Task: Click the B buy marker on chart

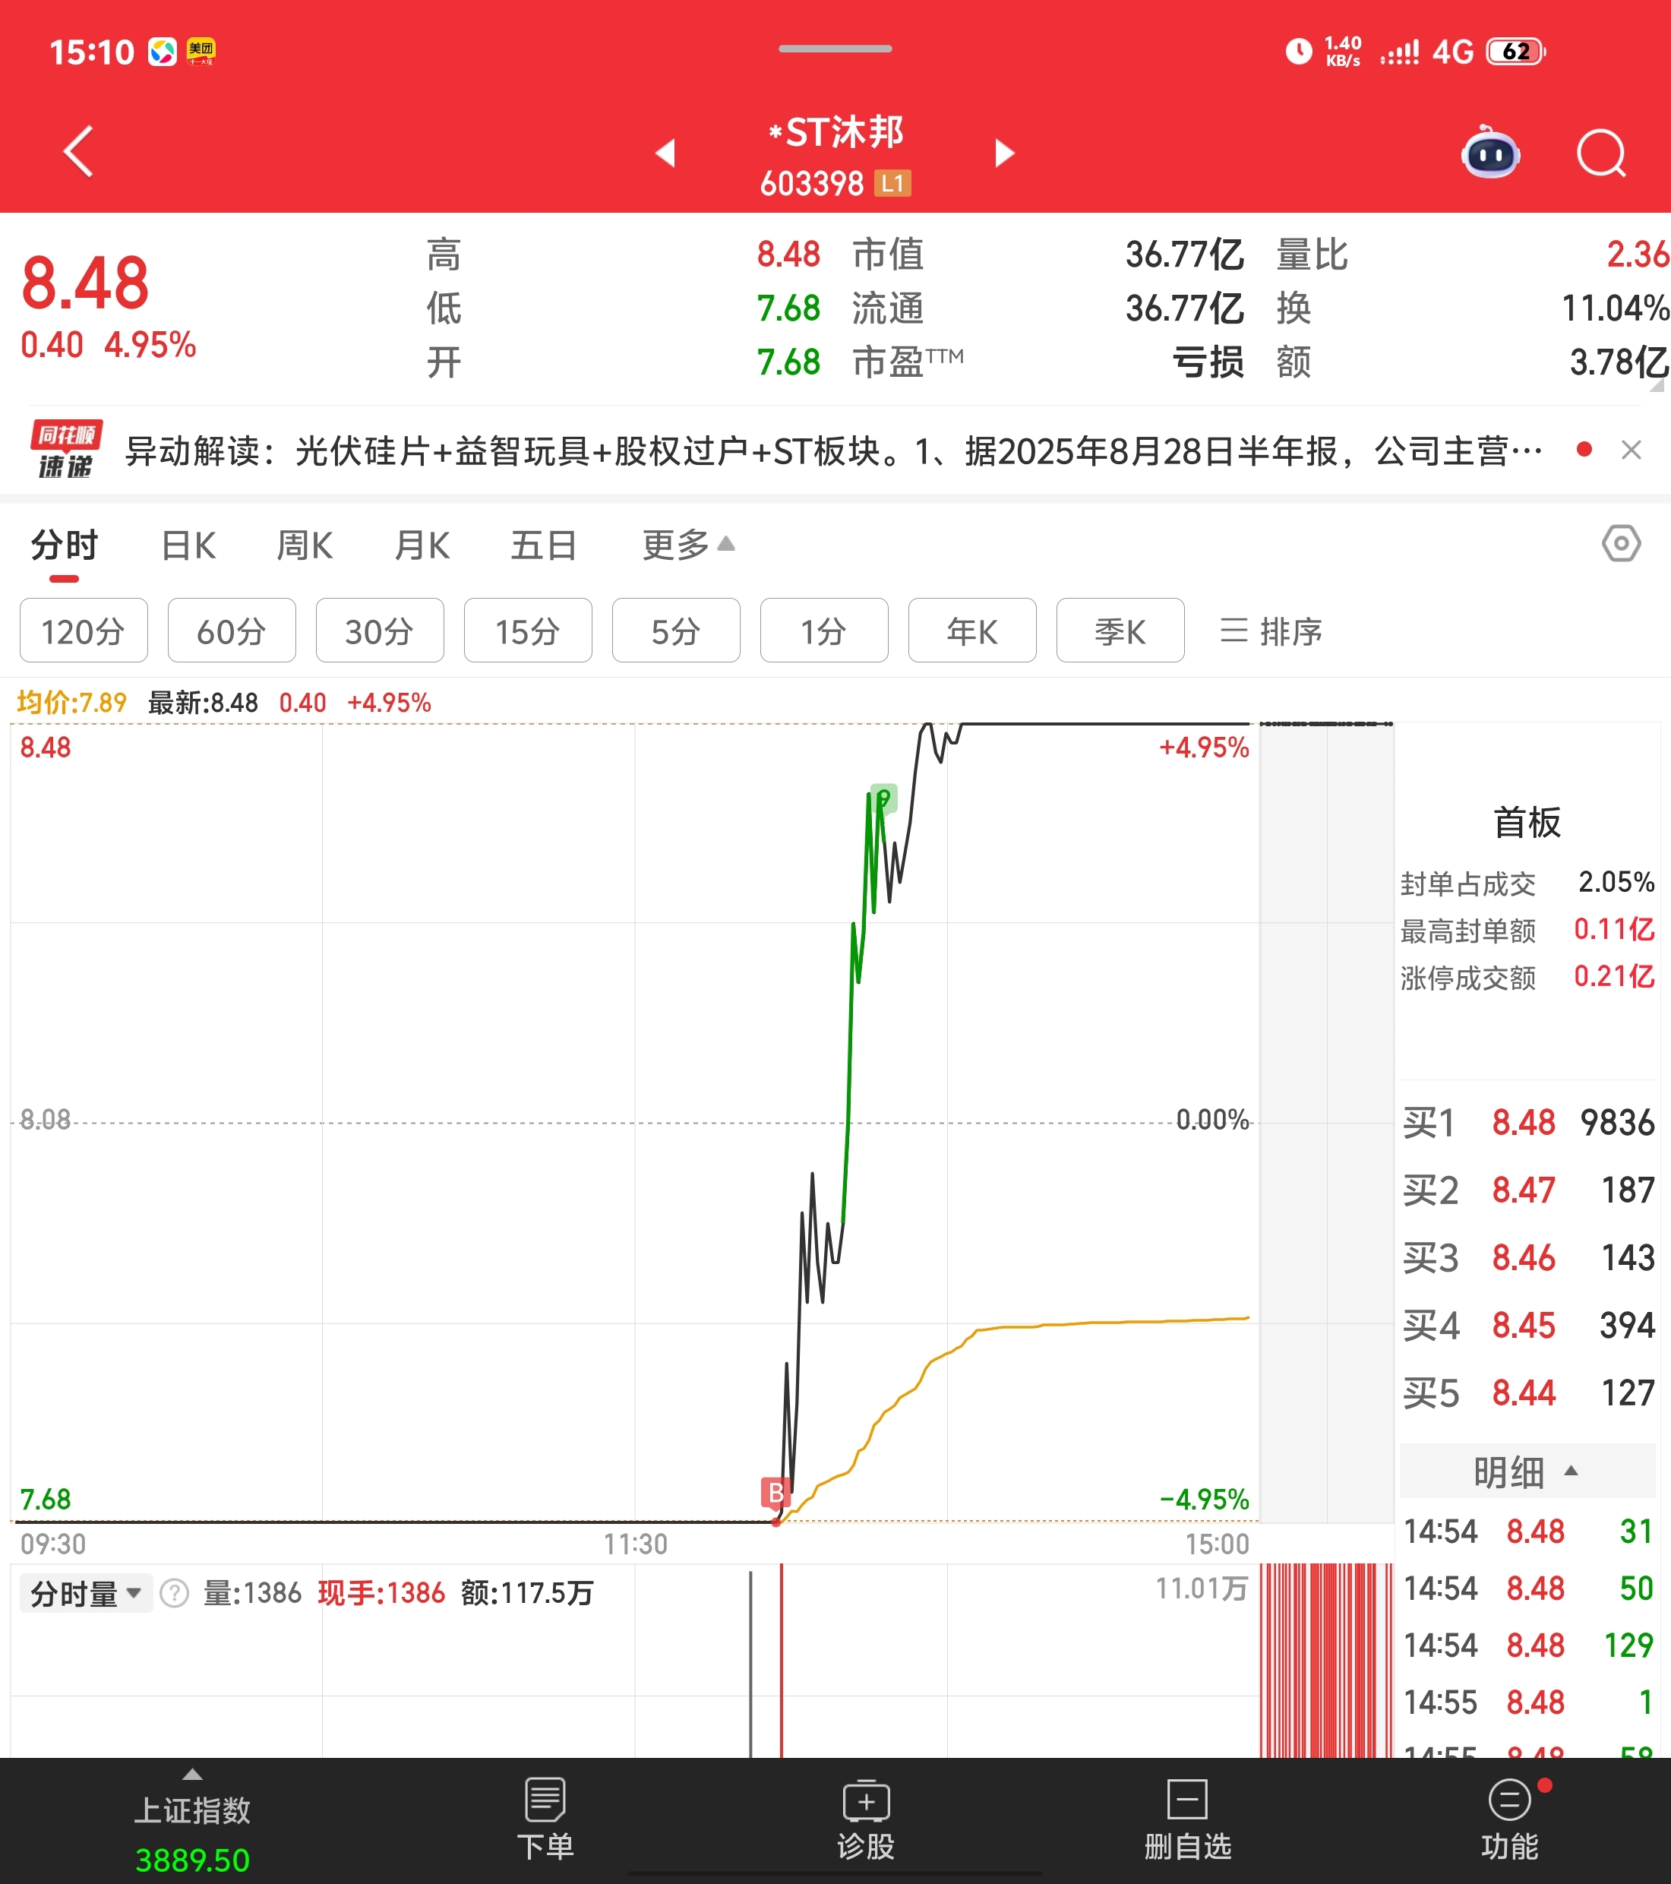Action: click(776, 1492)
